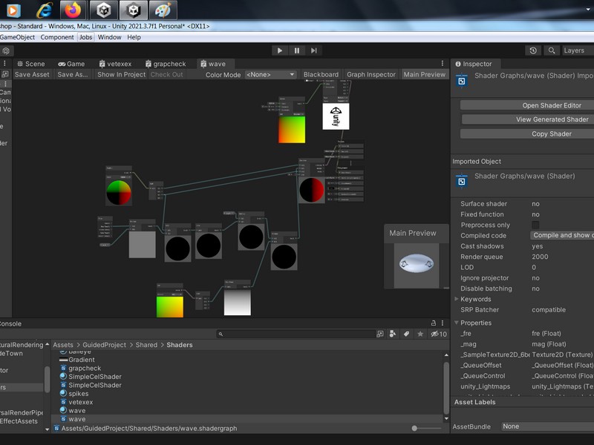The height and width of the screenshot is (445, 594).
Task: Toggle the Main Preview panel button
Action: pos(424,74)
